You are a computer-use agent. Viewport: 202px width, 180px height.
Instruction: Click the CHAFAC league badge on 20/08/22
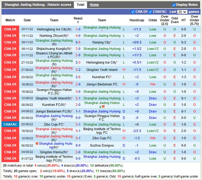tap(10, 124)
